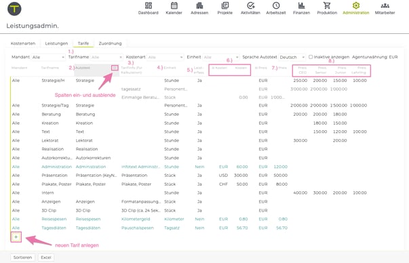Click the 250.00 CEO price cell

pyautogui.click(x=300, y=80)
